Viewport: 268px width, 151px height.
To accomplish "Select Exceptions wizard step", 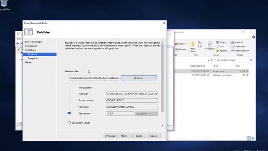I will pos(33,58).
